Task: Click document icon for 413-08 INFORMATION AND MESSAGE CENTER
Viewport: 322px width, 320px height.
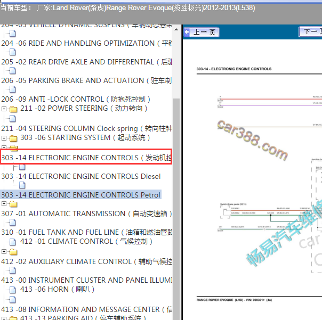Action: pos(12,299)
